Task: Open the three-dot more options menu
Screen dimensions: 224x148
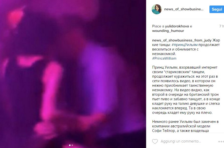Action: (x=221, y=141)
